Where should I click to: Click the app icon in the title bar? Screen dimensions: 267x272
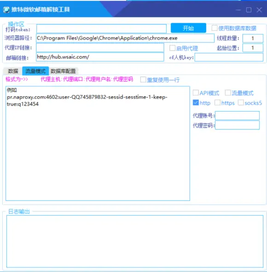click(6, 10)
